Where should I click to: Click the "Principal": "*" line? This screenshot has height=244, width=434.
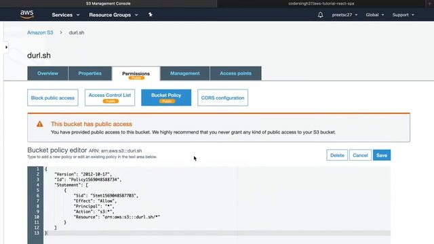point(94,206)
